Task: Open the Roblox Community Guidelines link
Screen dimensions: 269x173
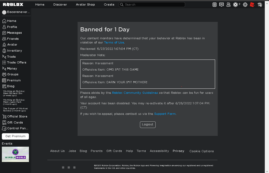Action: [x=135, y=93]
